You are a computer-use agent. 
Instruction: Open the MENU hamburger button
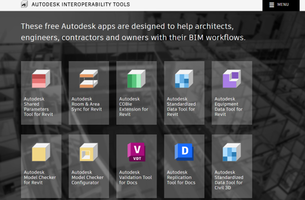(x=279, y=5)
